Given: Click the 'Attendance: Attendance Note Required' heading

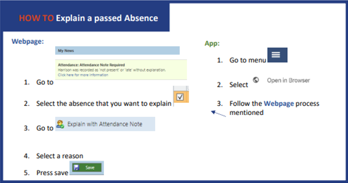Looking at the screenshot, I should [x=91, y=65].
